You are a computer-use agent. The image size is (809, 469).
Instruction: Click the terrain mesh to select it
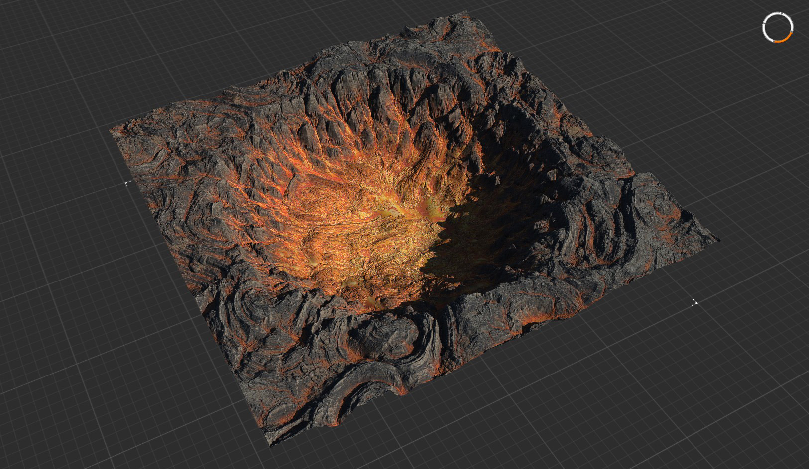point(398,224)
